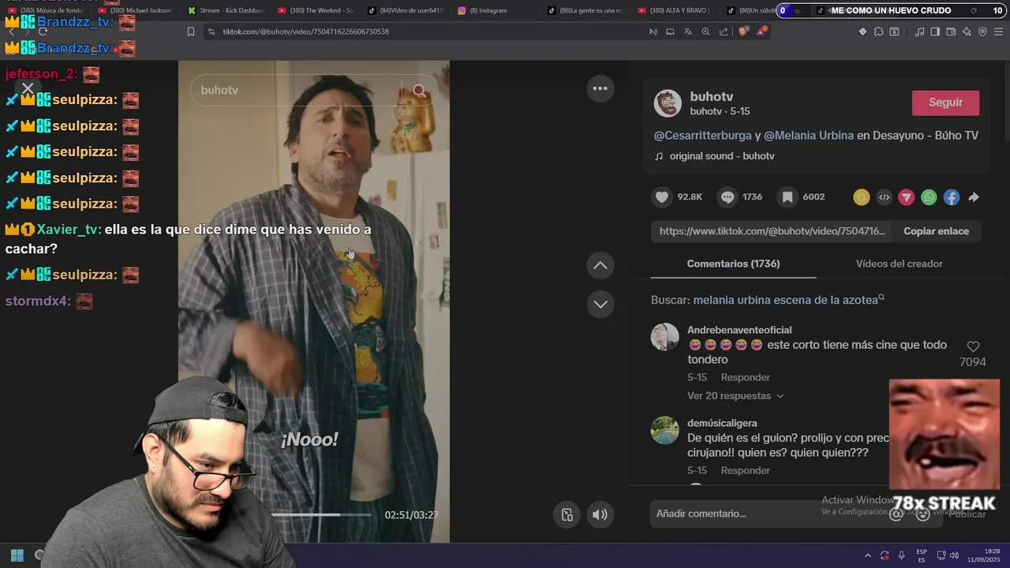
Task: Open the @Cesarritterburga mention link
Action: [x=702, y=136]
